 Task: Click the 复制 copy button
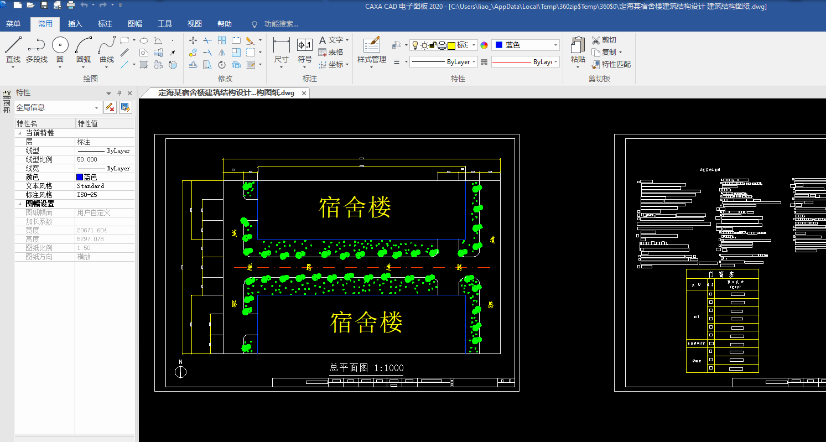pos(606,52)
